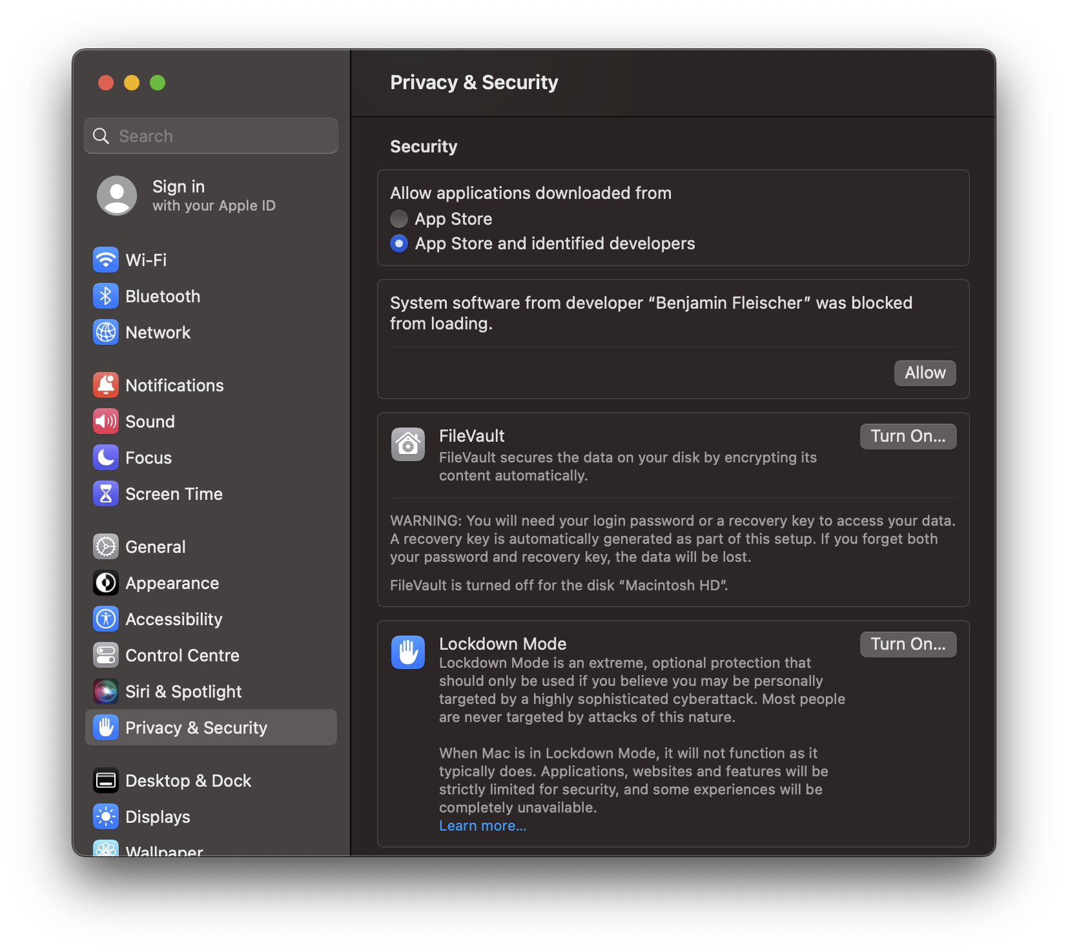Click the FileVault house-lock icon
This screenshot has height=952, width=1068.
[x=408, y=444]
